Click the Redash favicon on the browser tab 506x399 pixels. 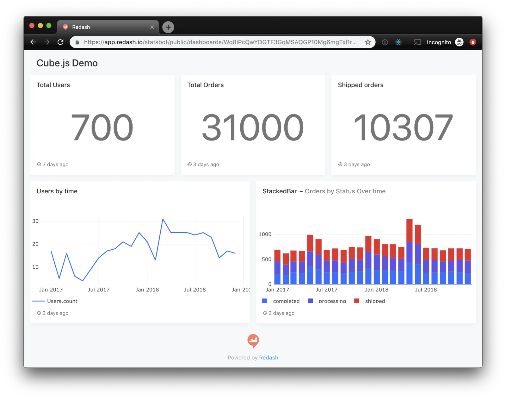pos(65,27)
